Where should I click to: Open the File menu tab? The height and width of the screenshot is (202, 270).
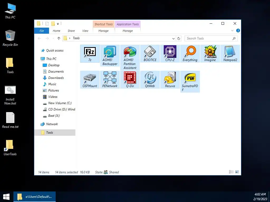pos(42,31)
